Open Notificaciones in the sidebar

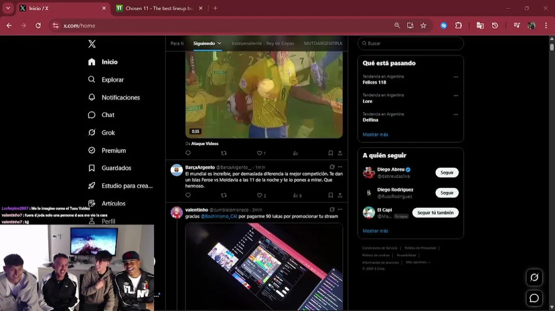tap(121, 97)
